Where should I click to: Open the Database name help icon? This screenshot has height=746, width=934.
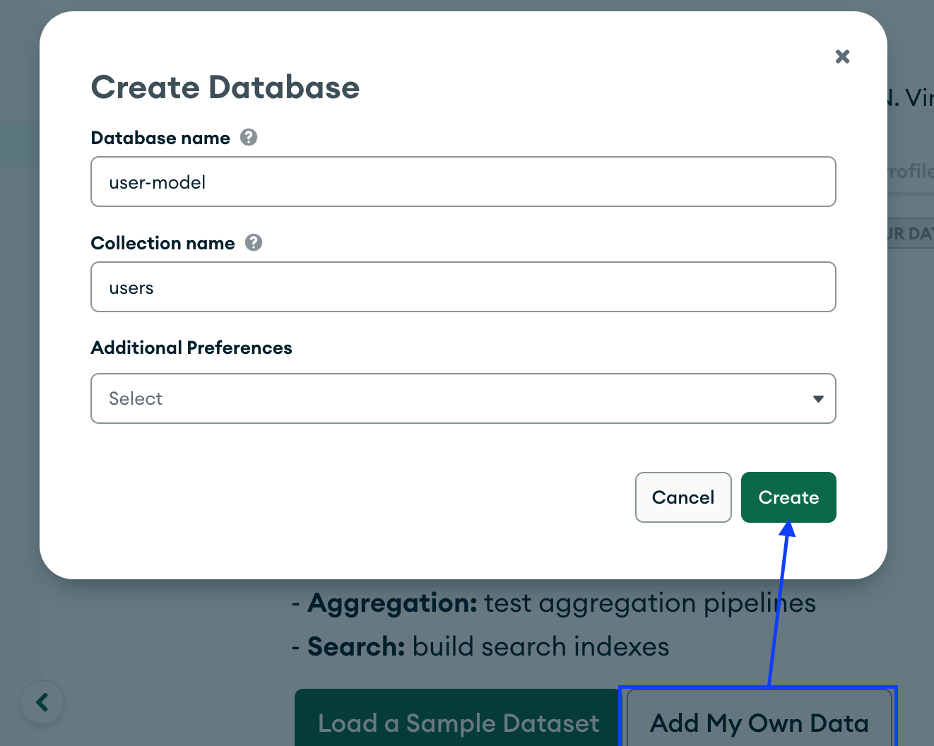point(249,137)
